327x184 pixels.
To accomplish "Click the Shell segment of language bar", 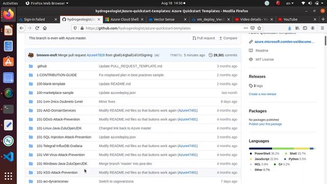I will 283,149.
